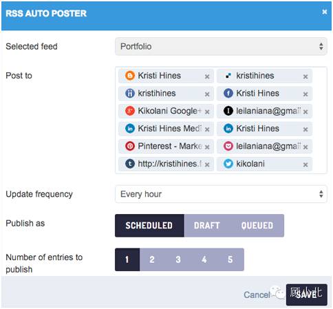The height and width of the screenshot is (309, 333).
Task: Set Publish as to Queued
Action: (x=257, y=226)
